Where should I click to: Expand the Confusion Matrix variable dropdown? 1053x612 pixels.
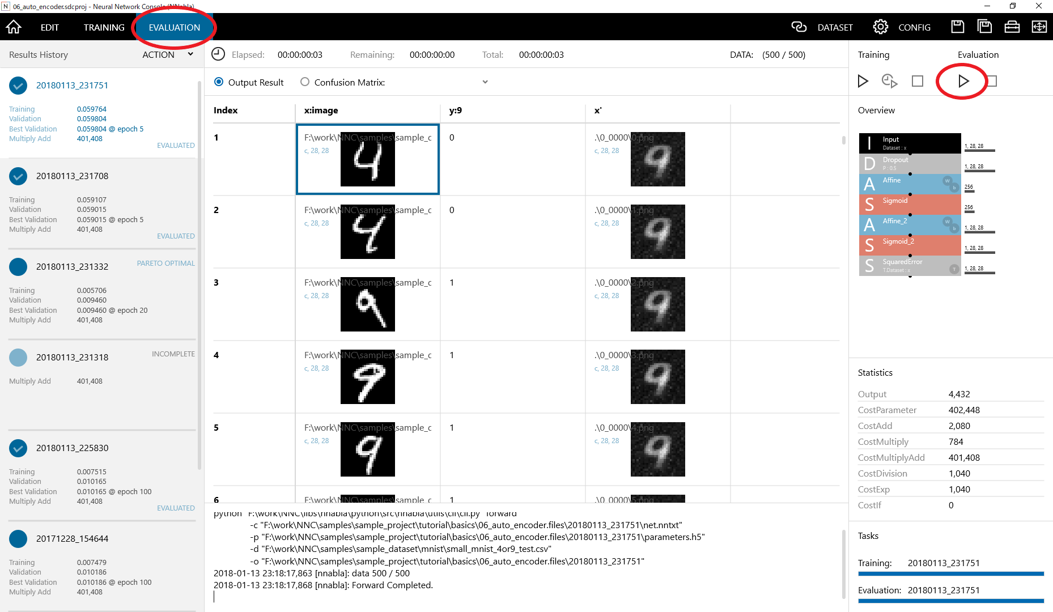(485, 82)
